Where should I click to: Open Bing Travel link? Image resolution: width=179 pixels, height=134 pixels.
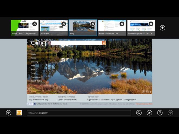tap(33, 73)
